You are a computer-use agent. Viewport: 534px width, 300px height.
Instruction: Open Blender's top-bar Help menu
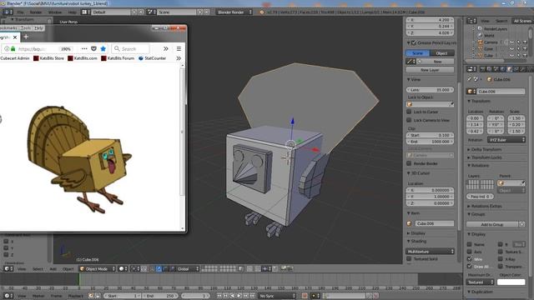[72, 12]
